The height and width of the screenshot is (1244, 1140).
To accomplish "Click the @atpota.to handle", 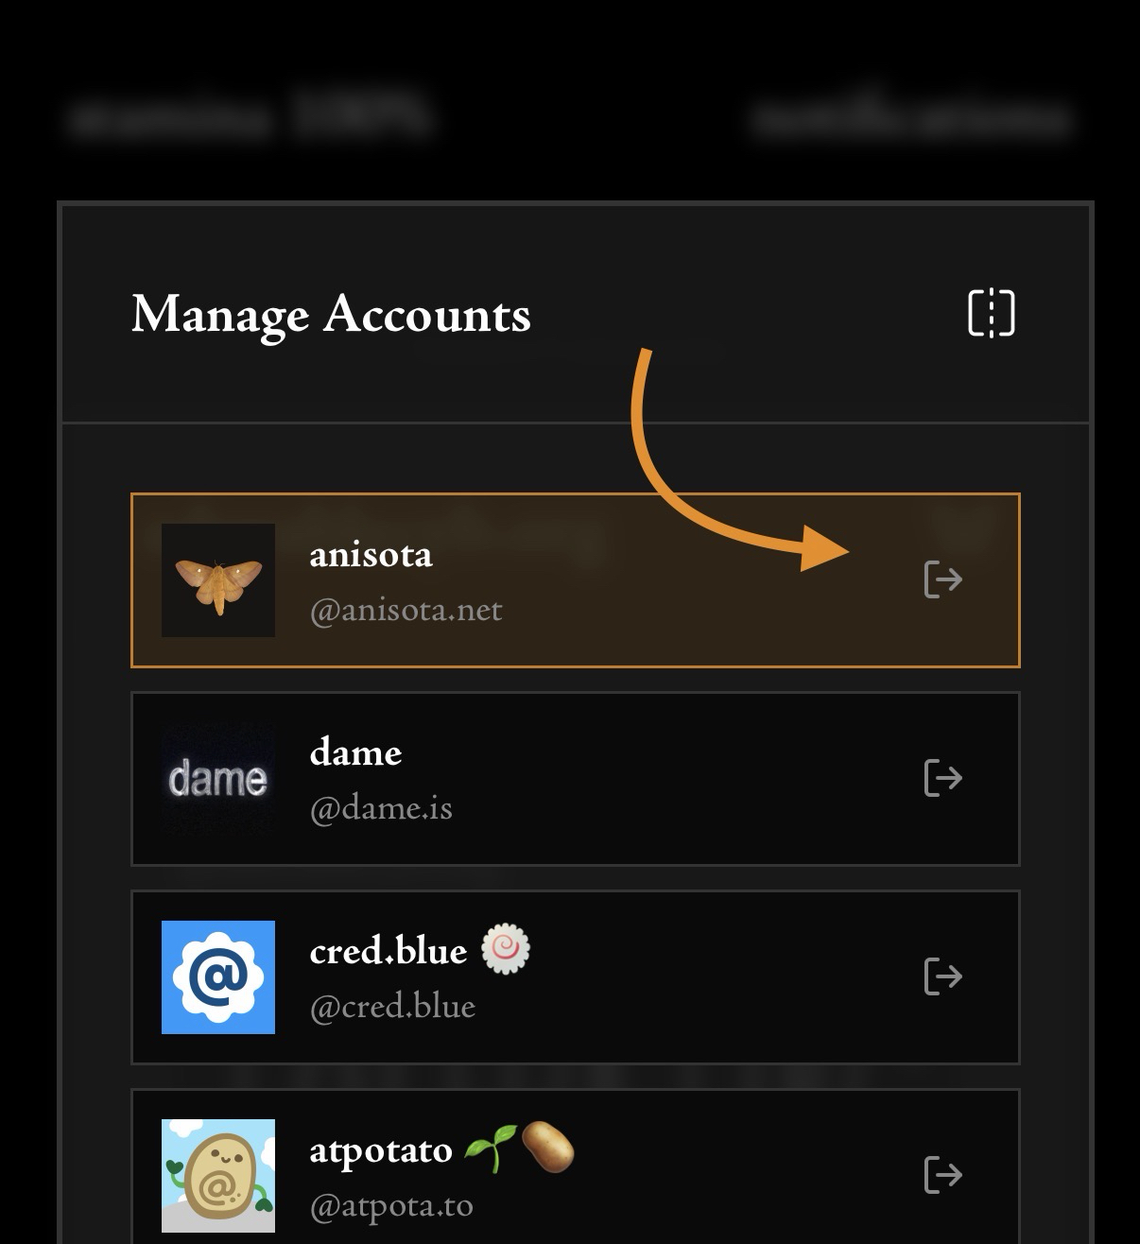I will pos(391,1206).
